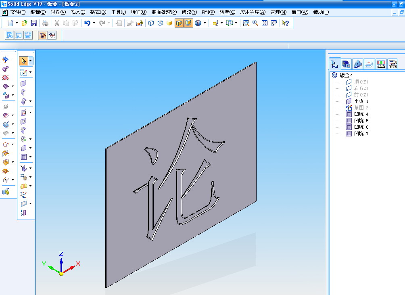Click the Fit view icon
405x295 pixels.
(x=265, y=23)
